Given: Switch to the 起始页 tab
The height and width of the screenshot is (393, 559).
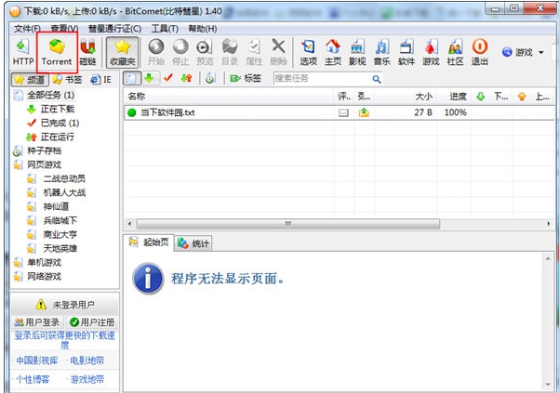Looking at the screenshot, I should [149, 242].
